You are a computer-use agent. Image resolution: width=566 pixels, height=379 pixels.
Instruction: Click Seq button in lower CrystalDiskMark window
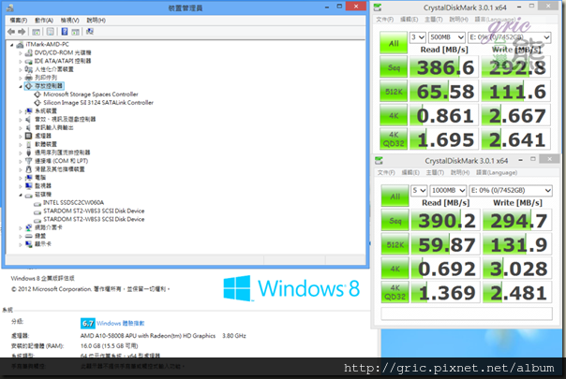[395, 220]
